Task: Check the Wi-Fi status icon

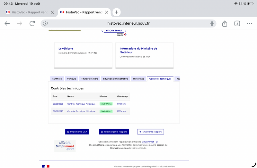Action: point(236,4)
